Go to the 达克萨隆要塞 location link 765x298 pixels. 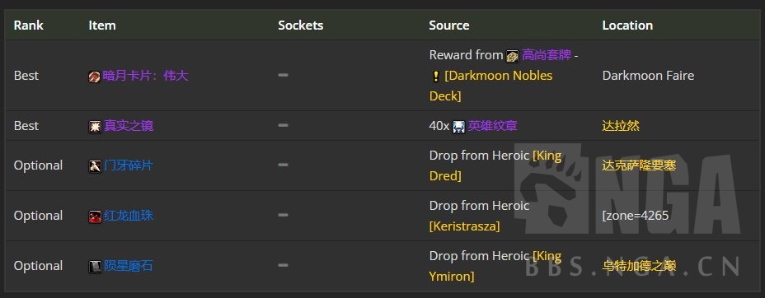click(x=639, y=165)
